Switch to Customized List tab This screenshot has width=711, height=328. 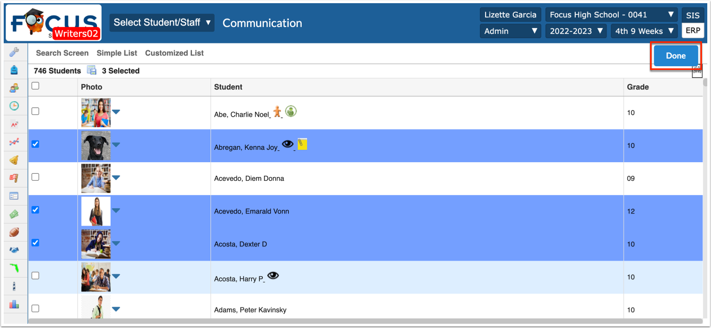coord(174,53)
